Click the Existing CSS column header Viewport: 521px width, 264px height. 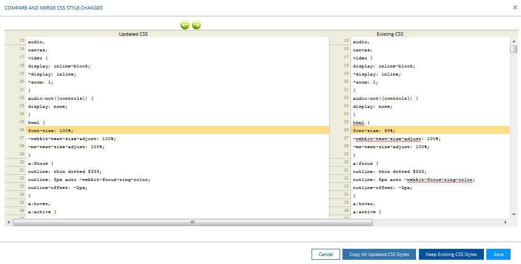(x=389, y=34)
